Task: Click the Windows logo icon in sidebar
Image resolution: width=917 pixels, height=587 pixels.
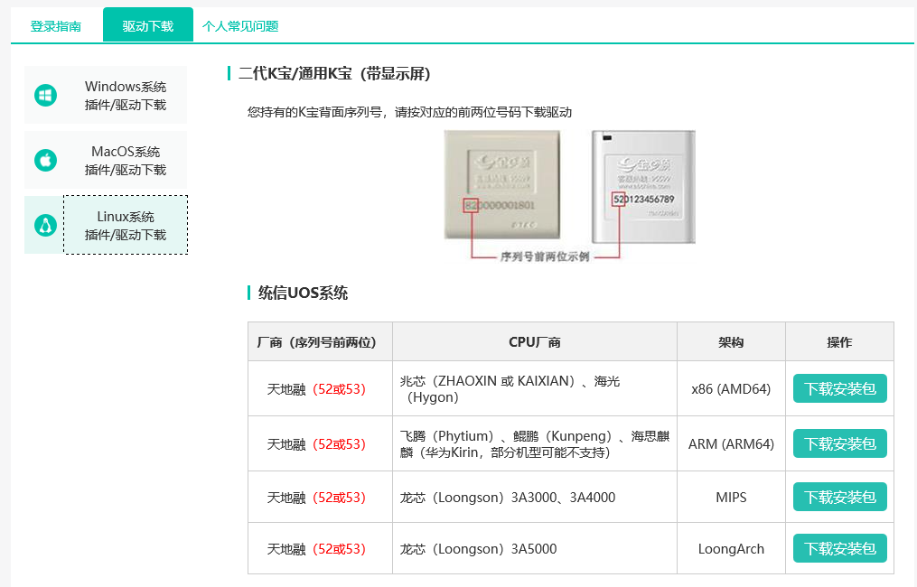Action: coord(45,96)
